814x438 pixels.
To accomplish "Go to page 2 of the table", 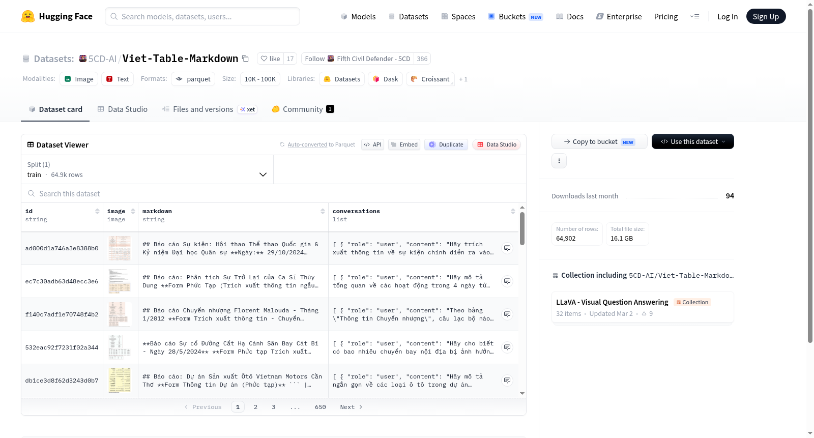I will pyautogui.click(x=255, y=407).
